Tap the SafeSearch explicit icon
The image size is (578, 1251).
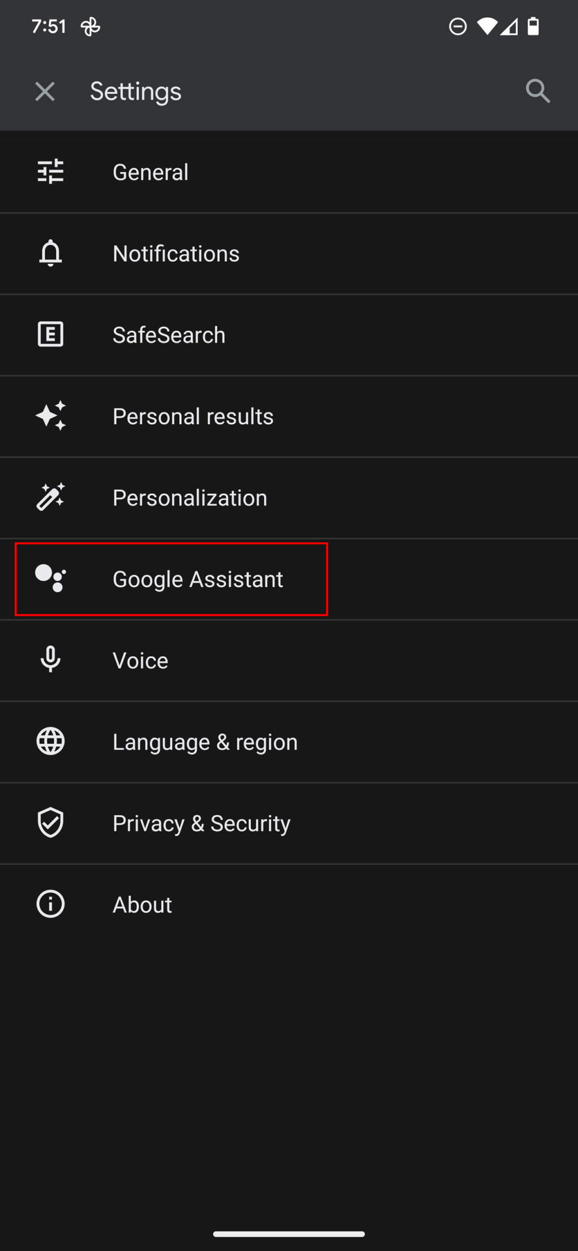pyautogui.click(x=50, y=335)
